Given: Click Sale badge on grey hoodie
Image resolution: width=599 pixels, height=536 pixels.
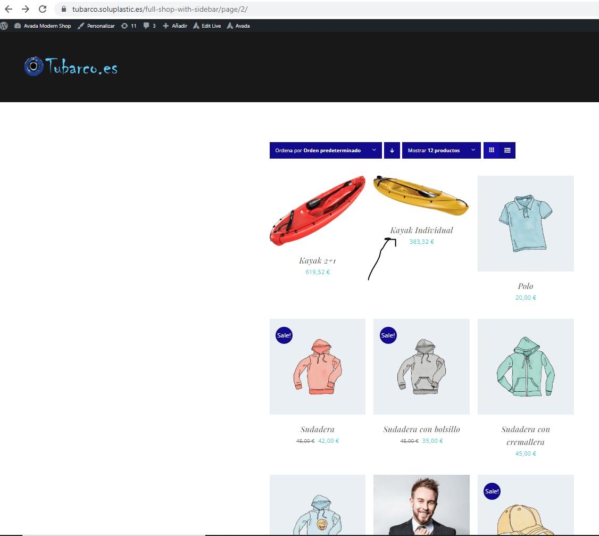Looking at the screenshot, I should (388, 335).
